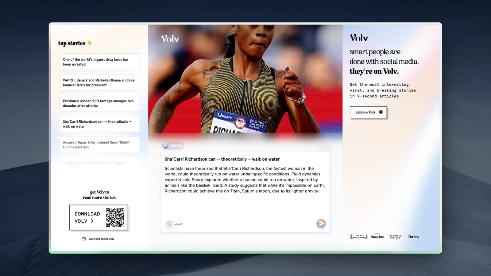Open the unseen 9/11 footage story

[x=99, y=103]
